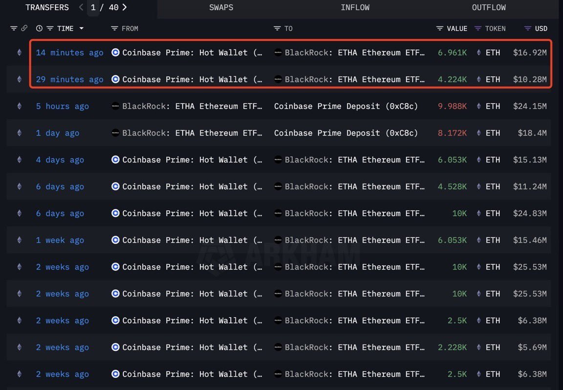Switch to the SWAPS tab
The image size is (563, 390).
[x=221, y=7]
